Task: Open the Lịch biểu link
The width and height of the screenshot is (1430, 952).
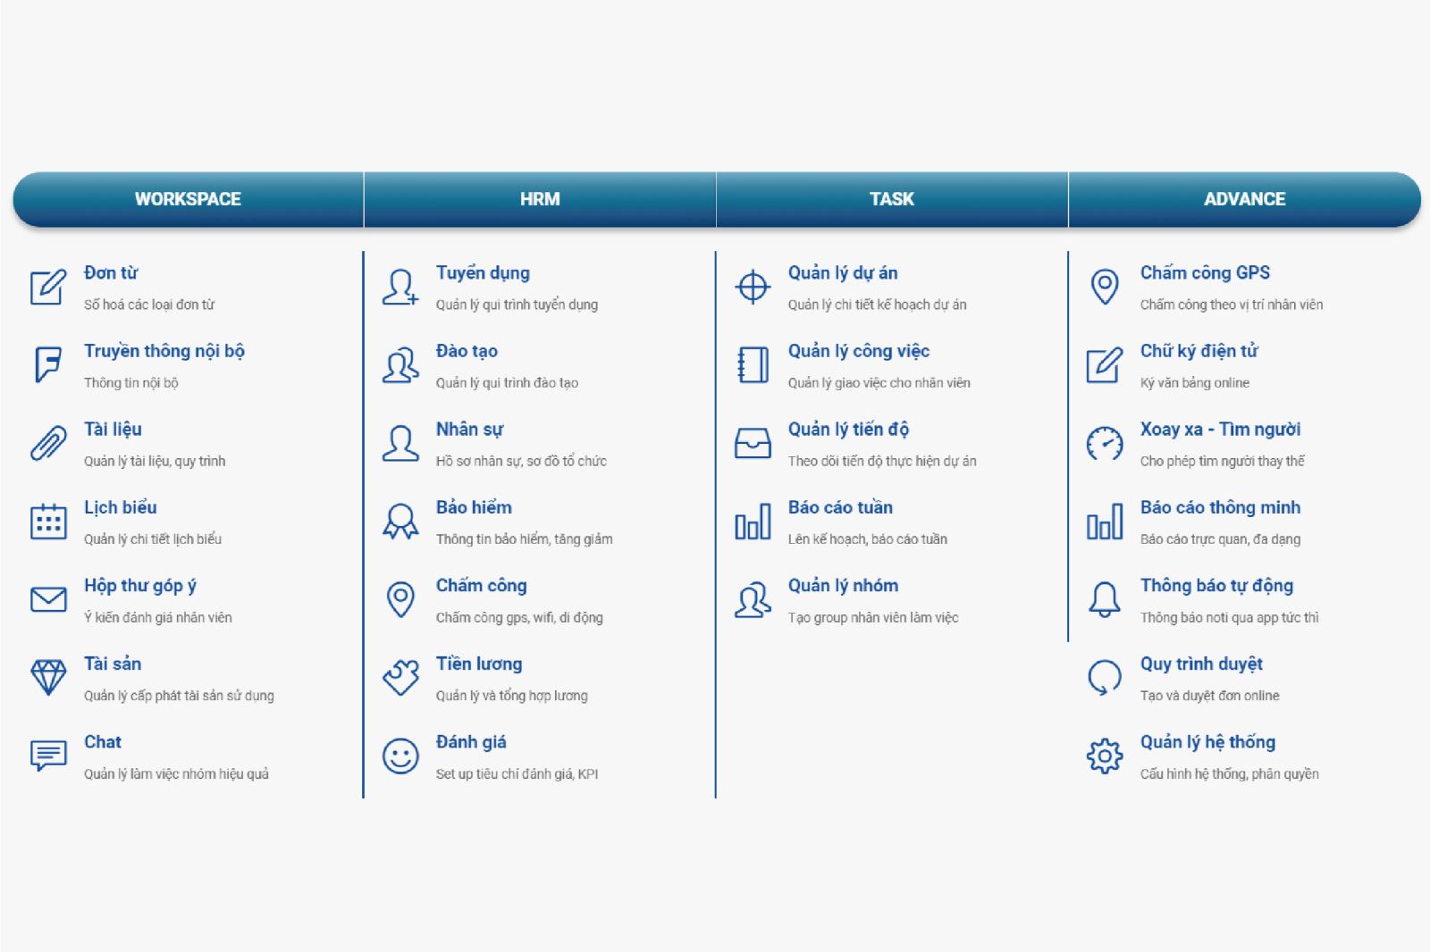Action: click(121, 507)
